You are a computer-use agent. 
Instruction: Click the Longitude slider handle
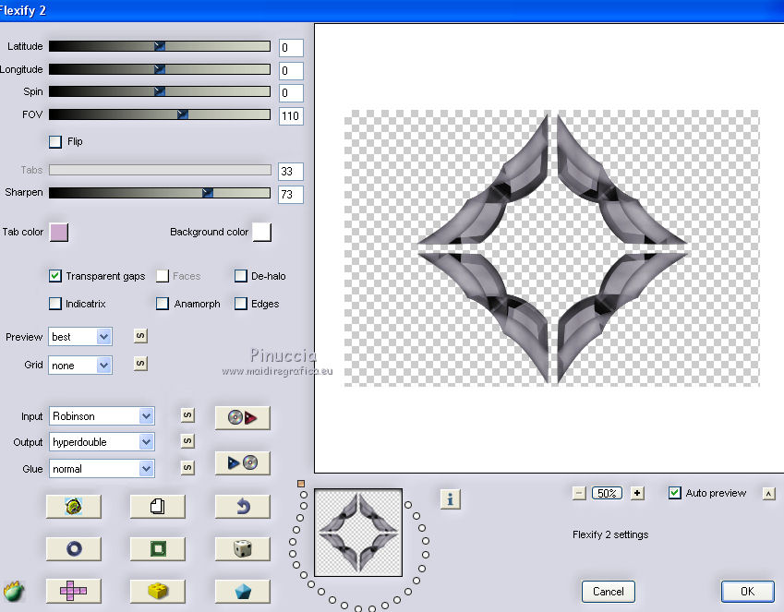point(160,69)
